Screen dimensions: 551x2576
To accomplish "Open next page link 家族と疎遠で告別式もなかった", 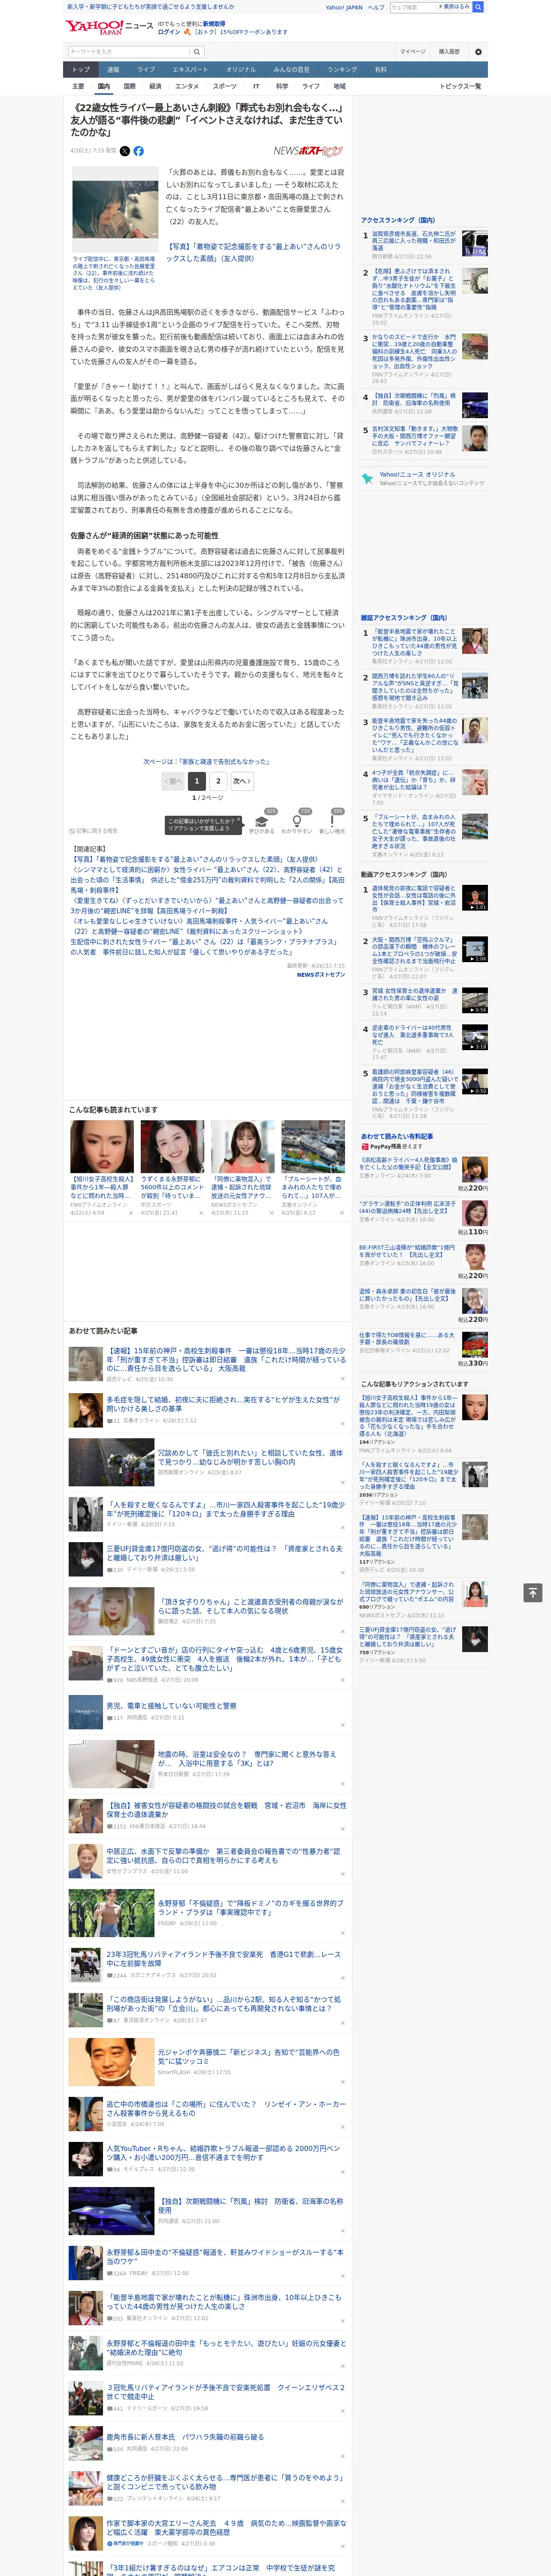I will 206,761.
